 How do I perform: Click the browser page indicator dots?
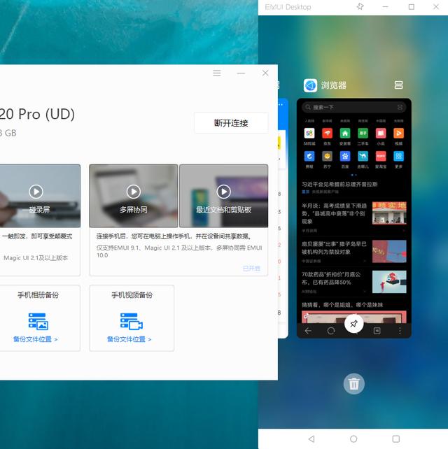pyautogui.click(x=354, y=175)
